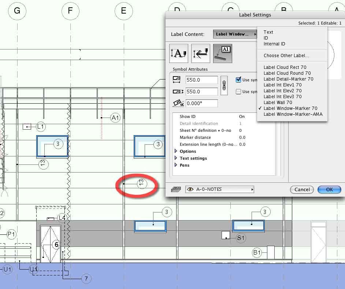Toggle the chain link proportion lock
The image size is (345, 289).
[x=224, y=86]
